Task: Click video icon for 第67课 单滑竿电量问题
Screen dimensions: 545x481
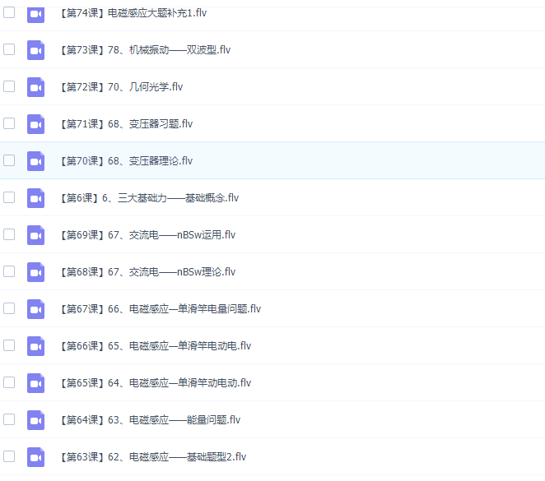Action: click(35, 309)
